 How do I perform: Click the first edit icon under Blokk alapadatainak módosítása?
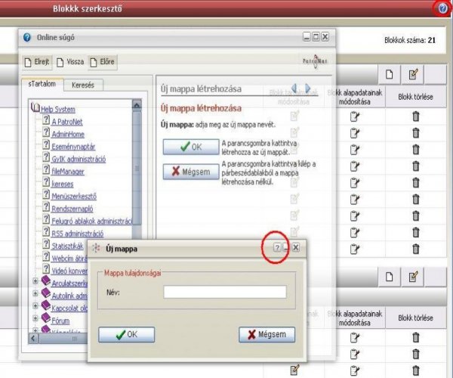tap(355, 116)
